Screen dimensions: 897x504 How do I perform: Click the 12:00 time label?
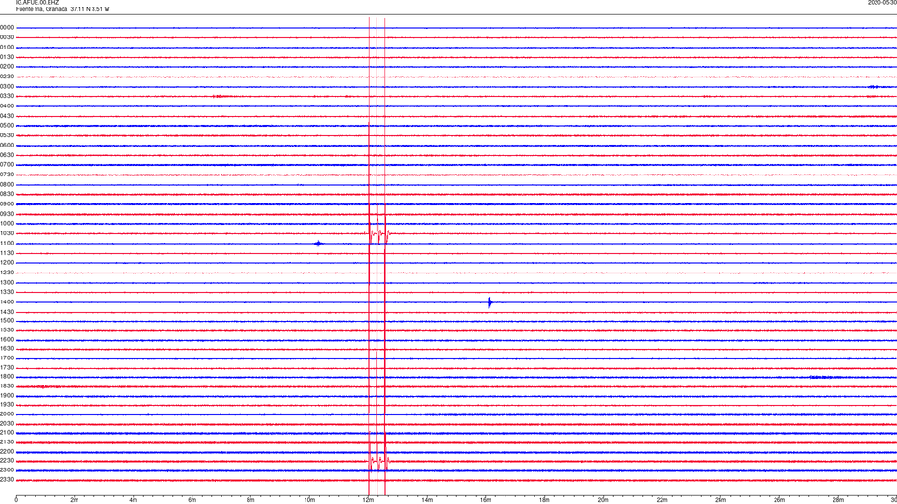tap(7, 263)
